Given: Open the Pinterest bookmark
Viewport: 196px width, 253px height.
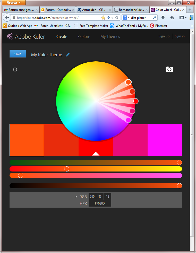Looking at the screenshot, I should click(159, 26).
